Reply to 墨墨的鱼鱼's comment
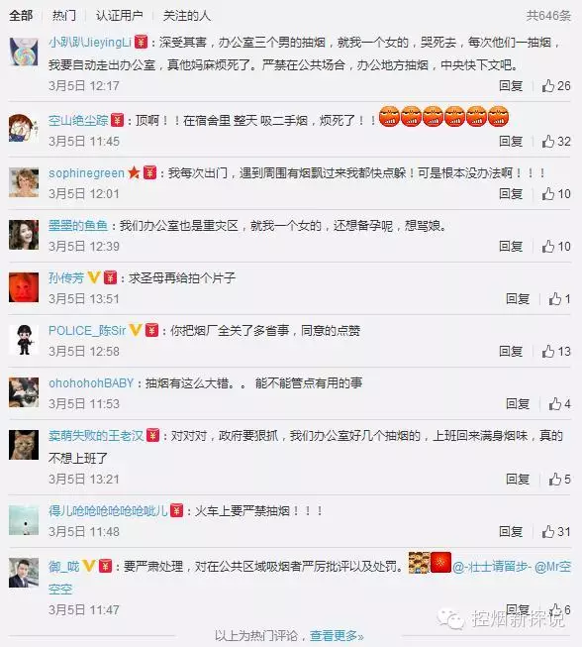The height and width of the screenshot is (647, 582). pos(511,247)
